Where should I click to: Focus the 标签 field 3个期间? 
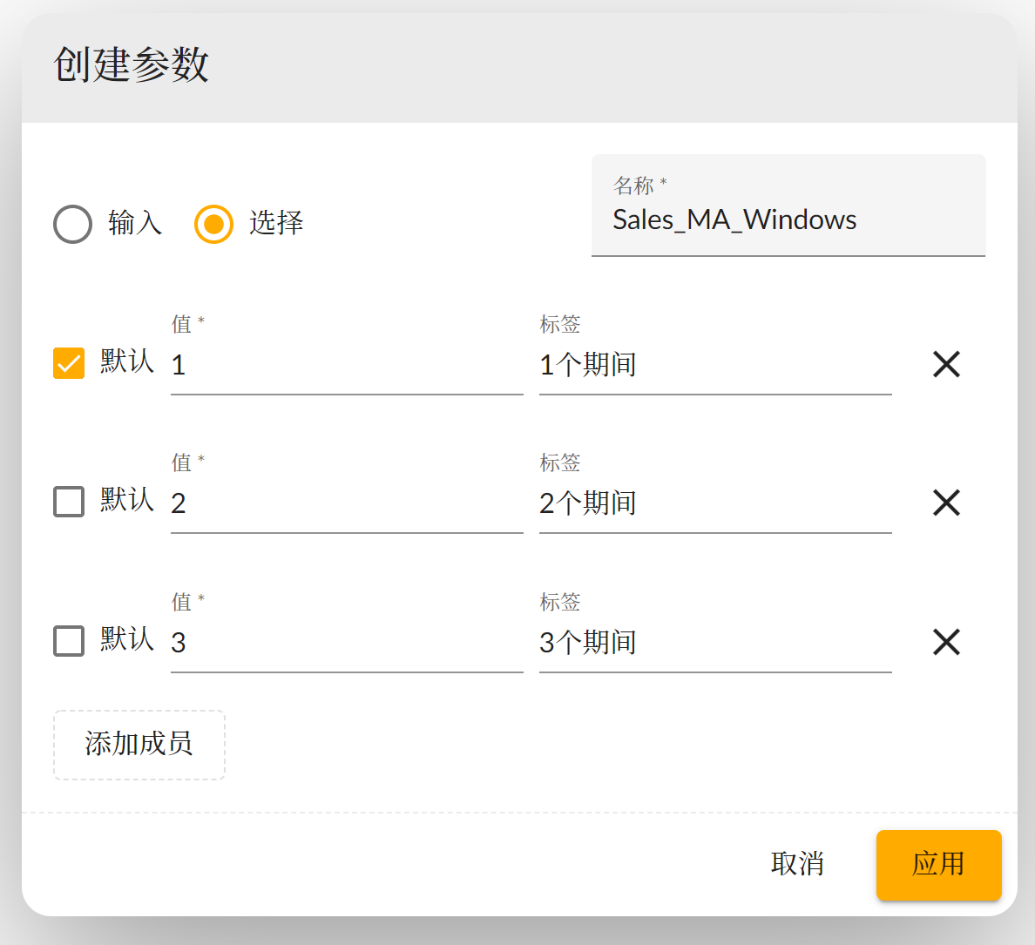pyautogui.click(x=714, y=643)
